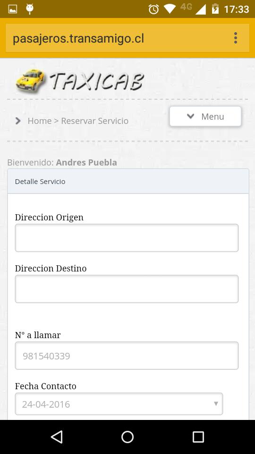
Task: Open the Fecha Contacto date dropdown
Action: 119,404
